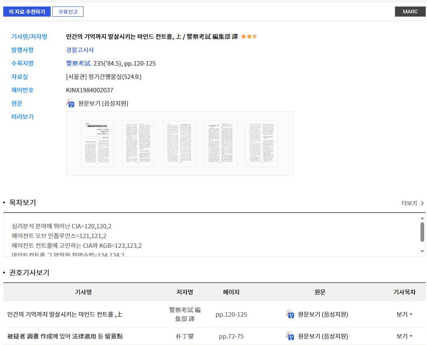Open 원문보기 (음성지원) for pp.72-75 article
This screenshot has width=427, height=345.
323,336
